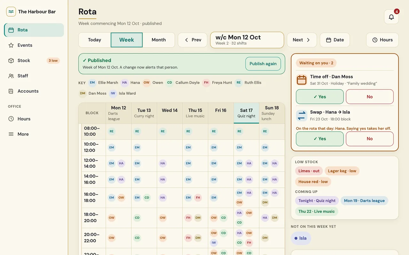Click the Hours button with clock icon
409x255 pixels.
(382, 40)
